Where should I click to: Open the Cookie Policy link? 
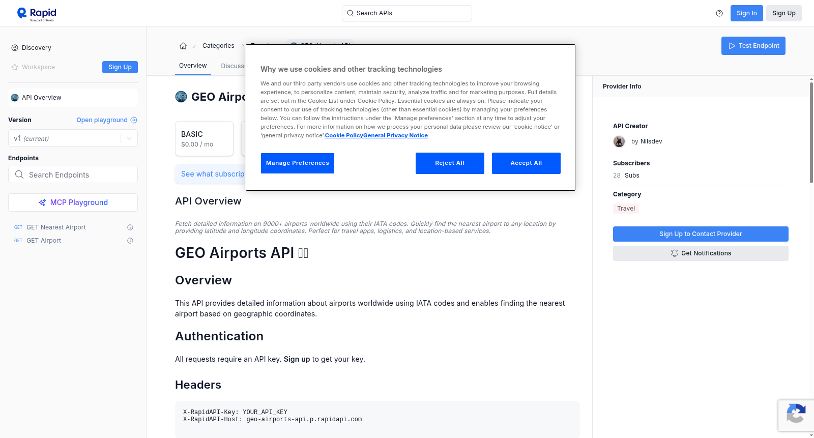click(x=344, y=135)
